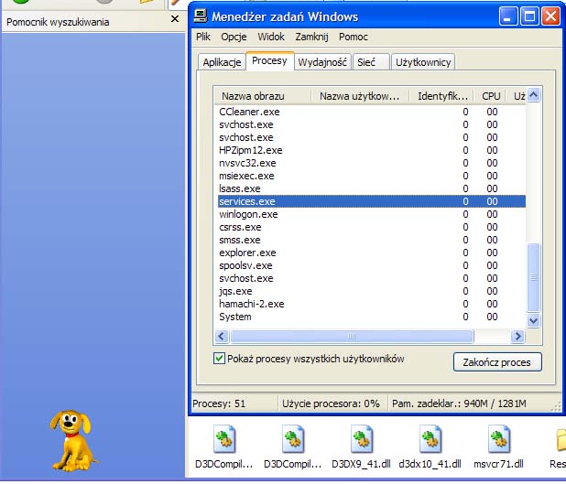Select the services.exe process row
566x484 pixels.
coord(372,201)
